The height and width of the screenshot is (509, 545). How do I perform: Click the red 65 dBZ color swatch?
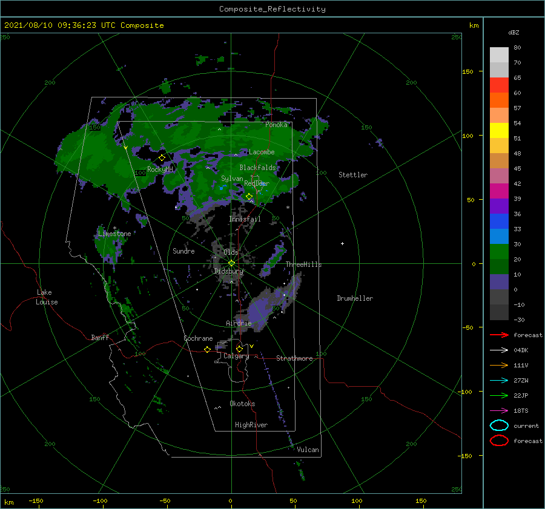click(x=499, y=85)
